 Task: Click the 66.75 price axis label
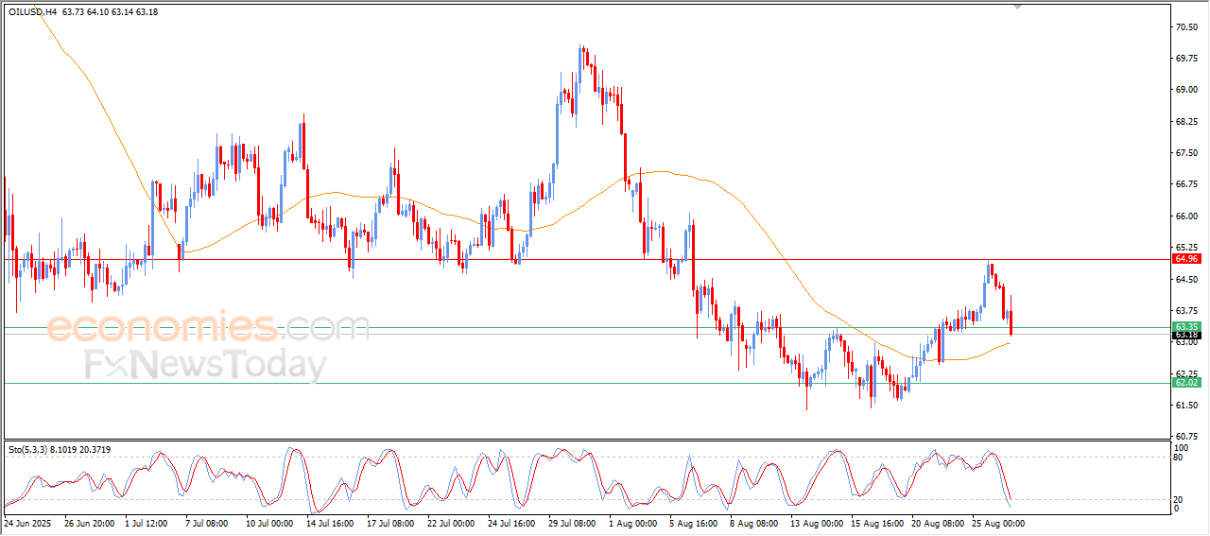(1187, 184)
